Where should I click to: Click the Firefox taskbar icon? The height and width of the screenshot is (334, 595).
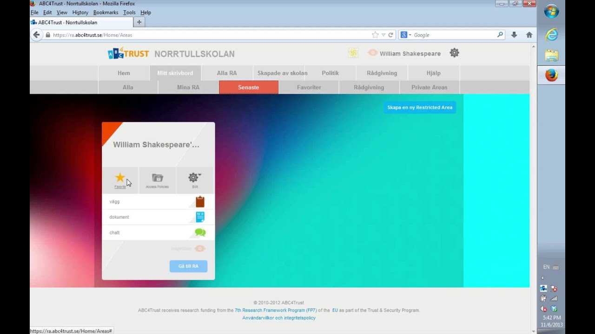pos(551,75)
